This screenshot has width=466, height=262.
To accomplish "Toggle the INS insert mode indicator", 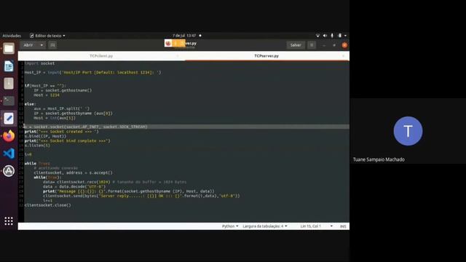I will pyautogui.click(x=343, y=226).
